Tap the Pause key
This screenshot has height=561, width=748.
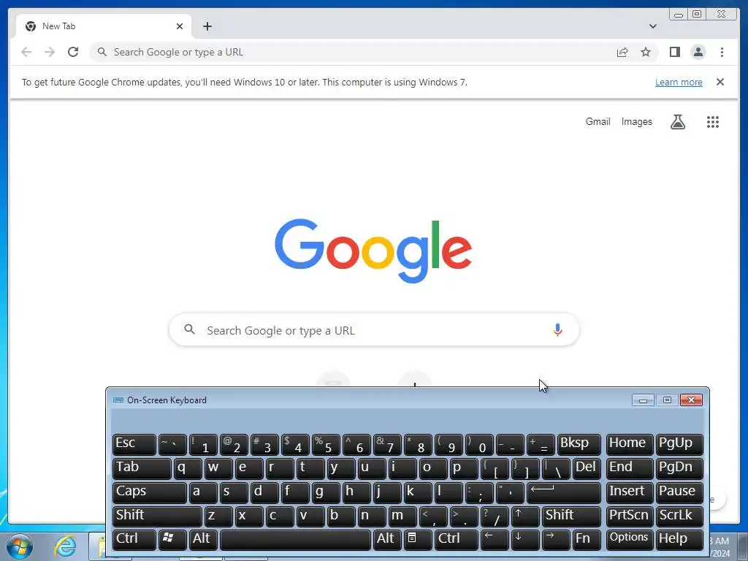click(679, 492)
